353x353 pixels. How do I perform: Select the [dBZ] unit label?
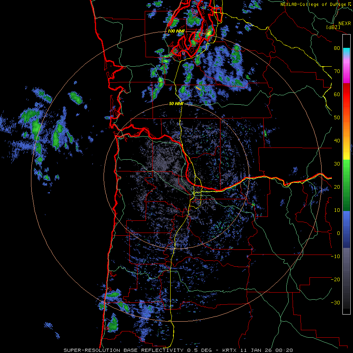[x=333, y=27]
